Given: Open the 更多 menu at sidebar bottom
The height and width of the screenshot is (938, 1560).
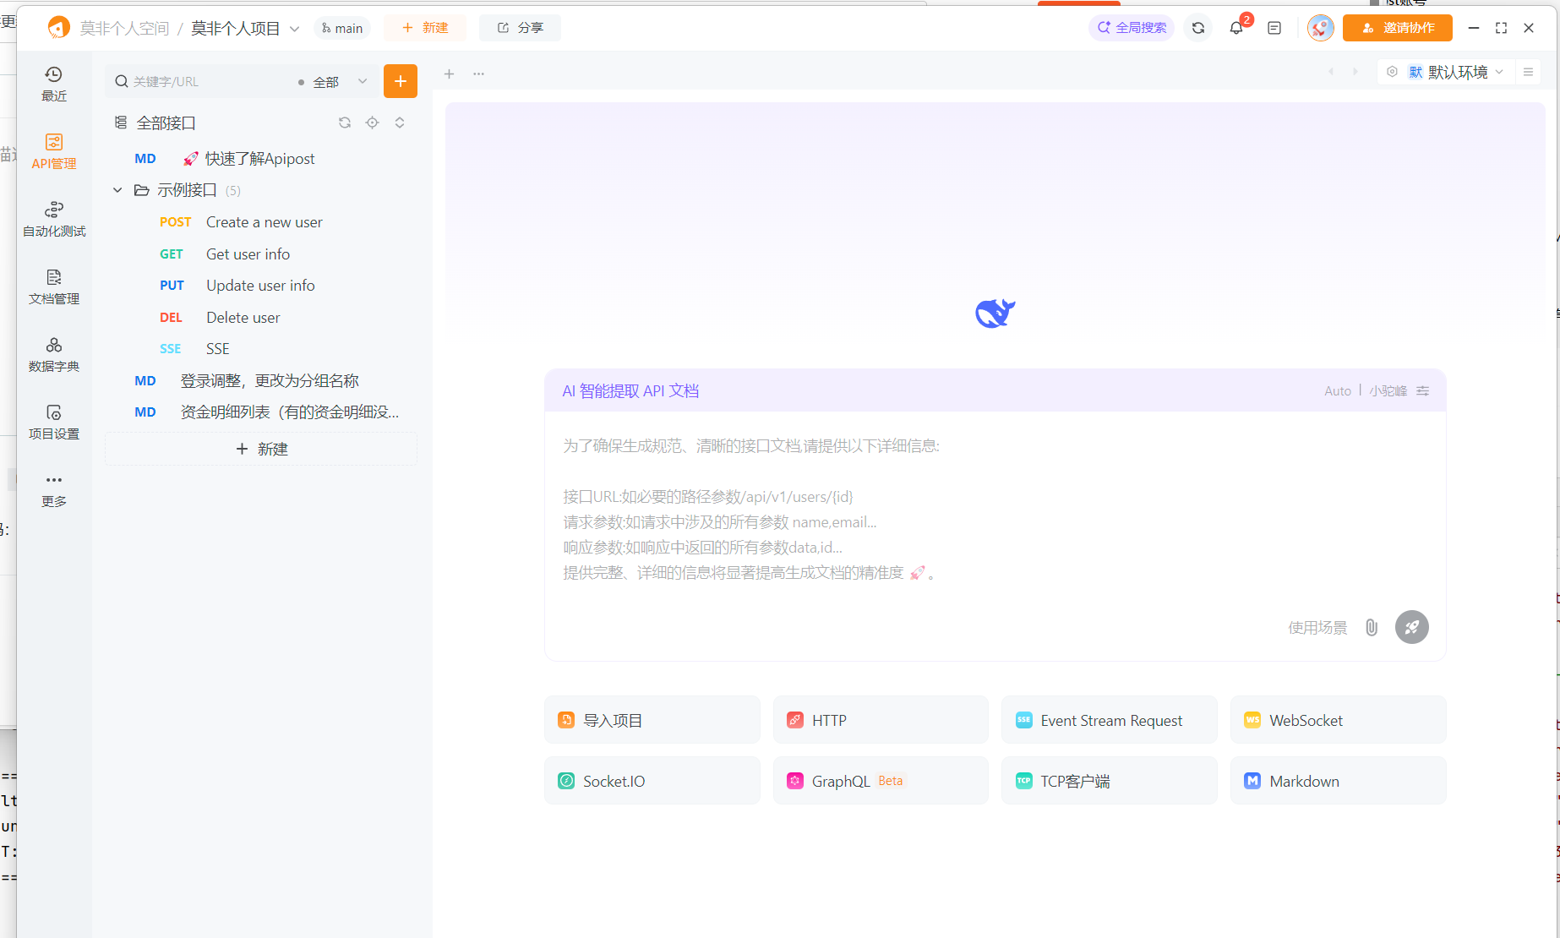Looking at the screenshot, I should [53, 488].
